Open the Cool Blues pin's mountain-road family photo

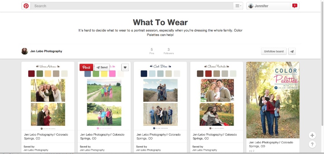160,90
